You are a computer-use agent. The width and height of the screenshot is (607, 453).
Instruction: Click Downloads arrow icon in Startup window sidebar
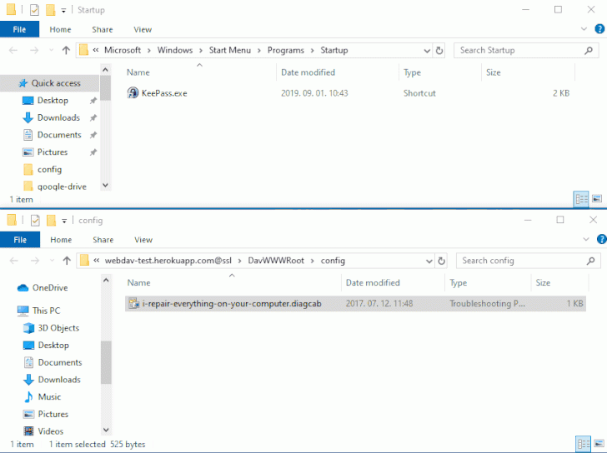point(28,117)
